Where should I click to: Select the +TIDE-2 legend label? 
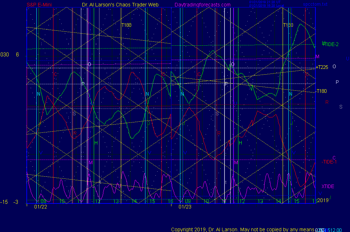tap(330, 44)
